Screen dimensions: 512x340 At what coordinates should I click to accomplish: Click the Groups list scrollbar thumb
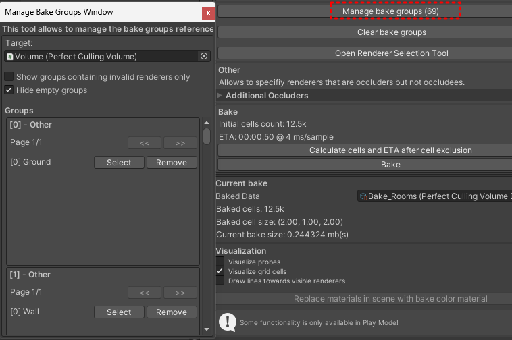pos(207,136)
